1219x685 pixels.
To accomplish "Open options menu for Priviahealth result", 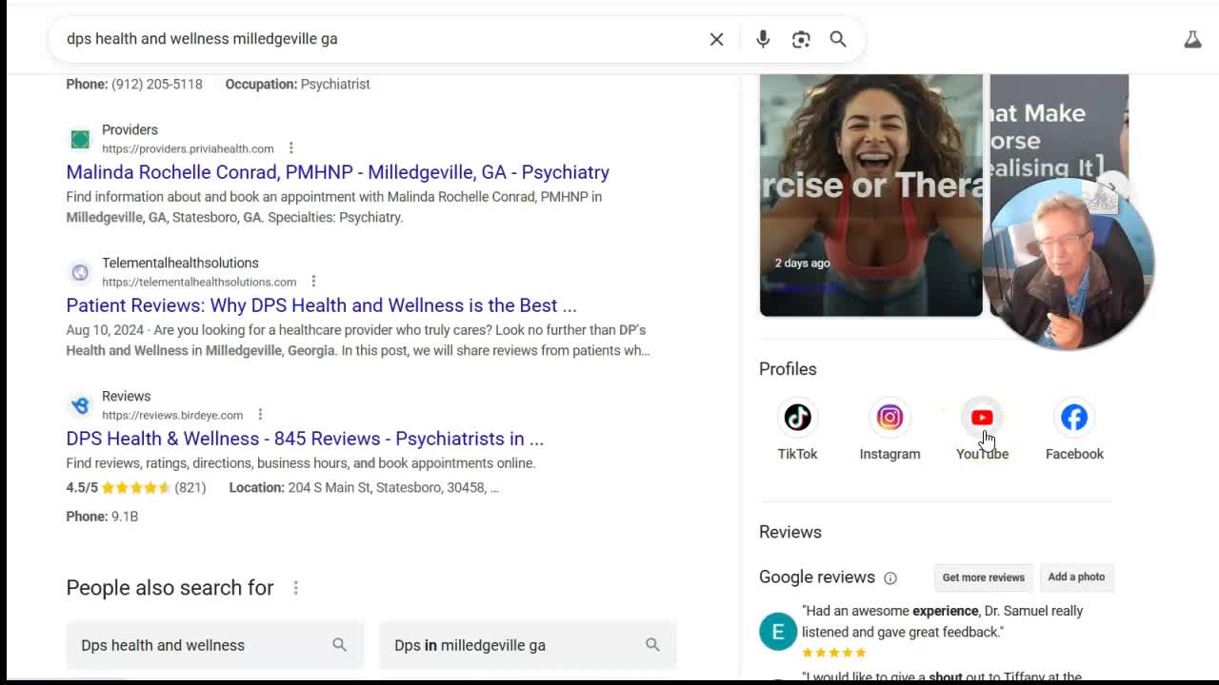I will [x=291, y=148].
